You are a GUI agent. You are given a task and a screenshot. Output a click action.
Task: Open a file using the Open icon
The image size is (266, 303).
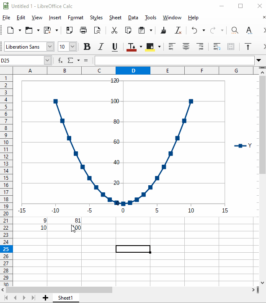pos(29,30)
